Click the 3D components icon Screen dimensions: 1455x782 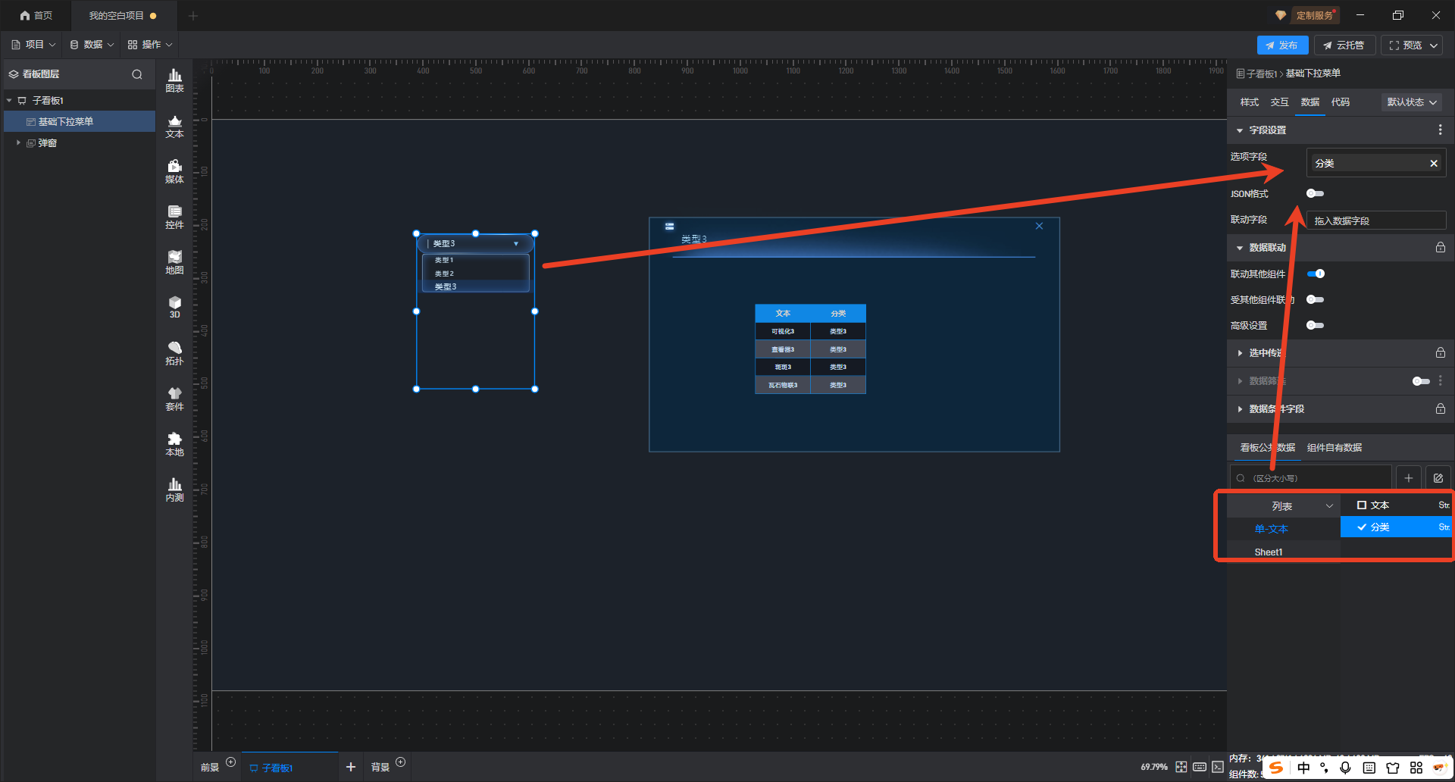(174, 307)
